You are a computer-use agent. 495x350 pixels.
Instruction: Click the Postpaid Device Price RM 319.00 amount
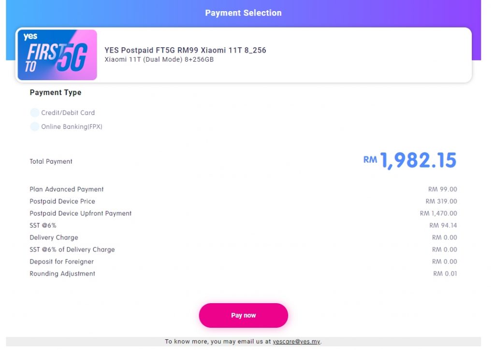(441, 201)
